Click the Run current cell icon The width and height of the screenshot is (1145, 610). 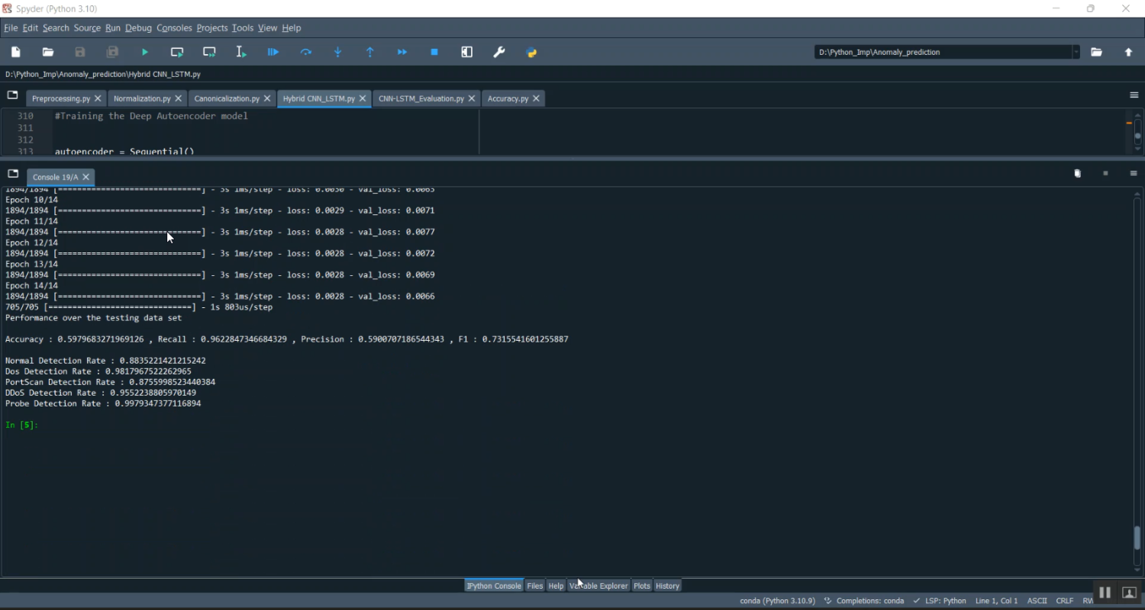click(177, 52)
